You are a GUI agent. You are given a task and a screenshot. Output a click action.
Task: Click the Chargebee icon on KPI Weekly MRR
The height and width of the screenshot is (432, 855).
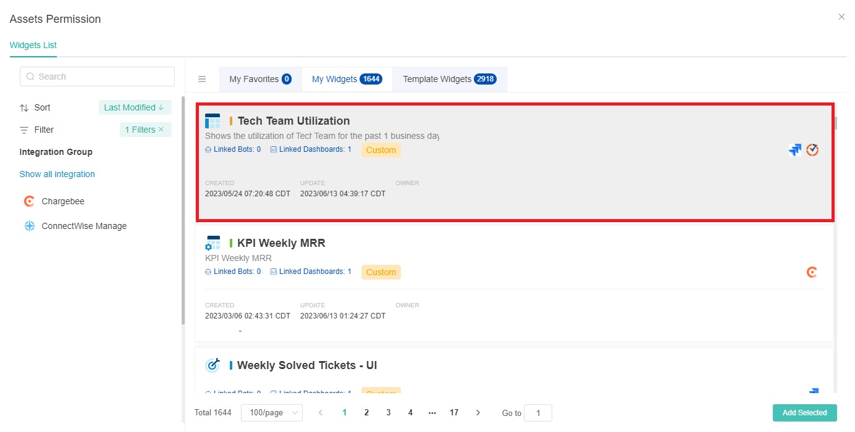tap(812, 272)
